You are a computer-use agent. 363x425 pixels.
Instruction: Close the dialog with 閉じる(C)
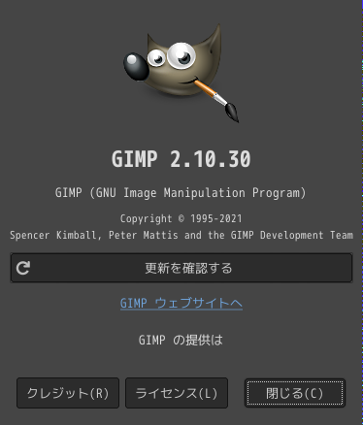click(295, 393)
